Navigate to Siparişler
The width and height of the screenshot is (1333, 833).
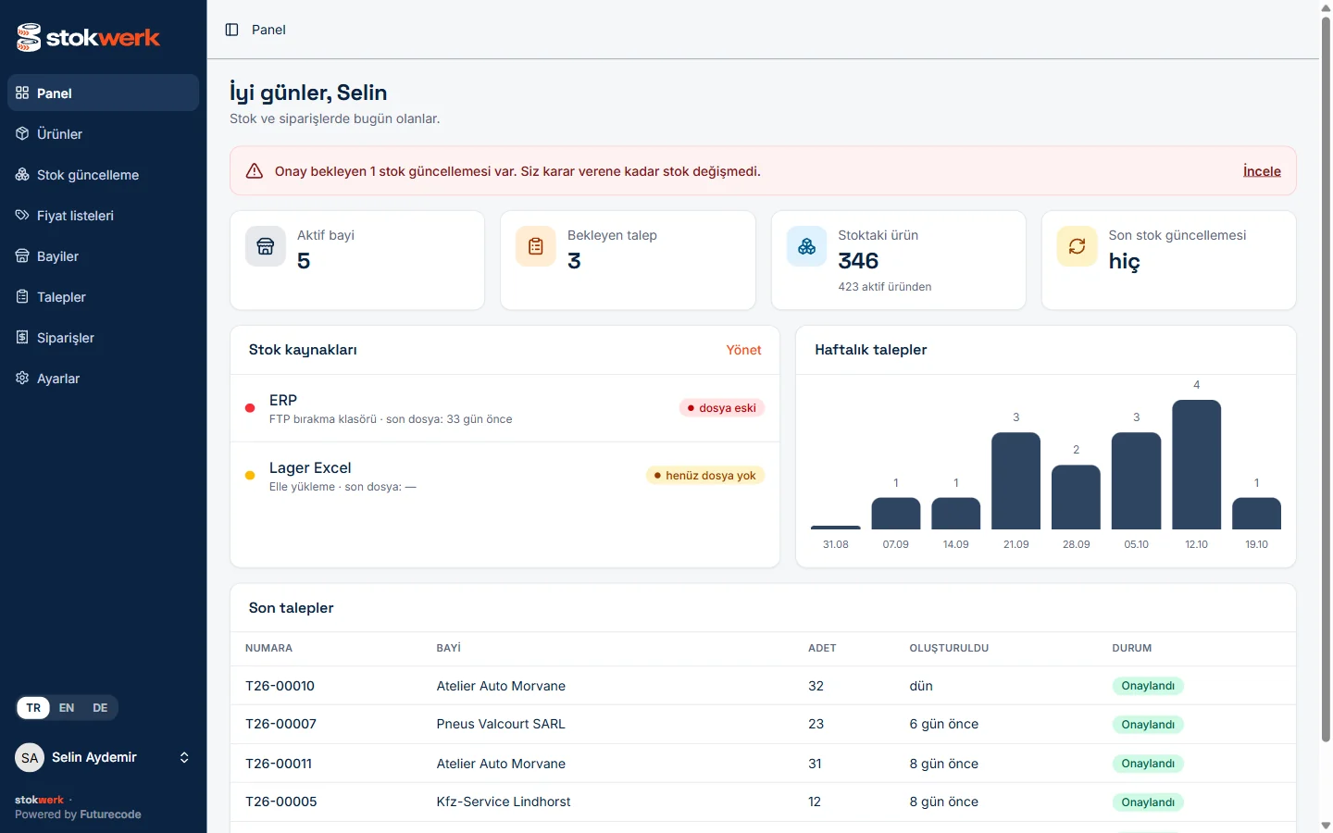pyautogui.click(x=103, y=337)
